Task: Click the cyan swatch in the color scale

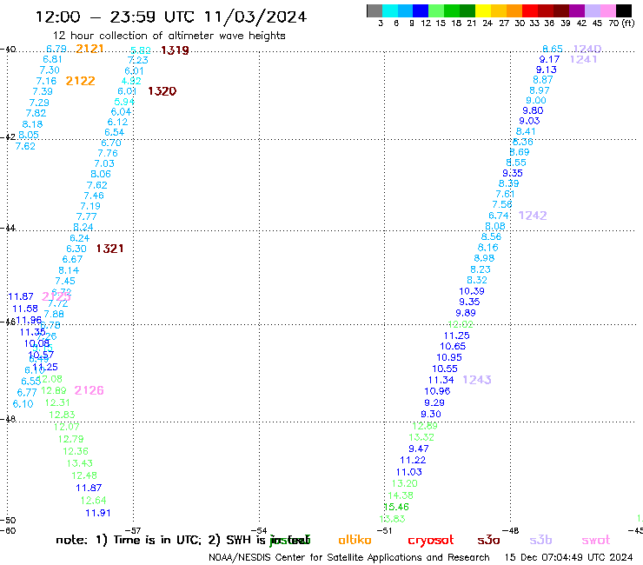Action: [x=390, y=10]
